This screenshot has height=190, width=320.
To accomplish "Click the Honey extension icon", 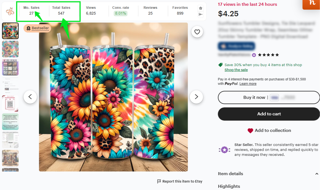I will [x=312, y=3].
